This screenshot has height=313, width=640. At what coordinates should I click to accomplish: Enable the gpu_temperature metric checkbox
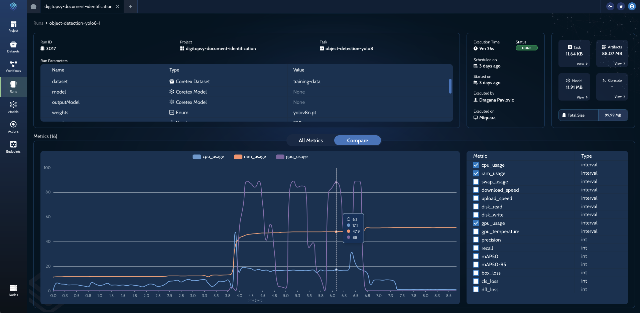(476, 231)
